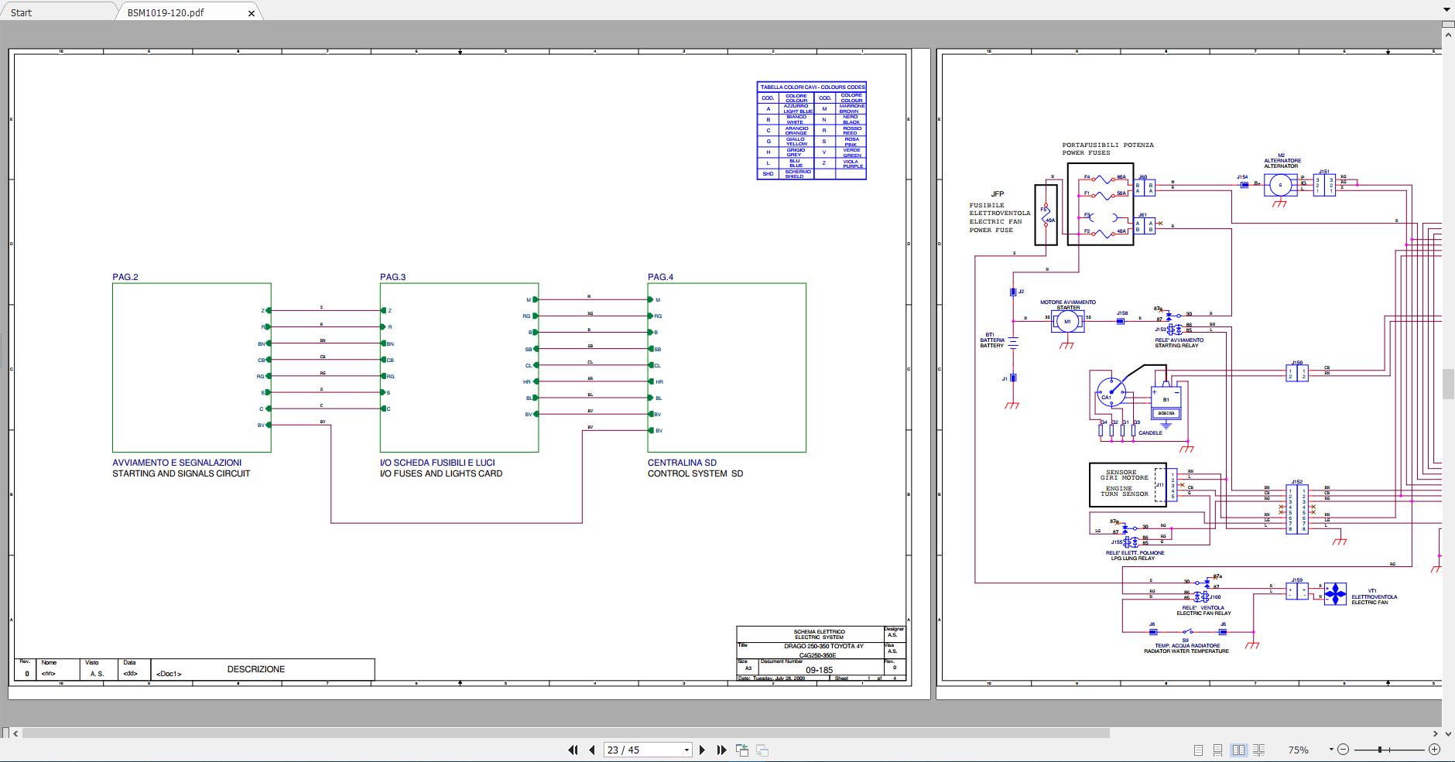Click 'I/O FUSES AND LIGHTS CARD' text

point(441,473)
